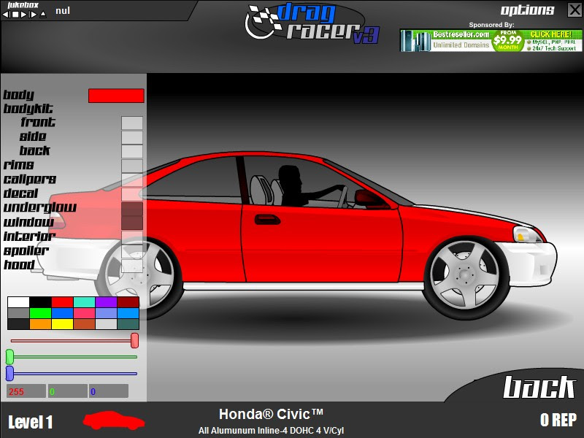Pick yellow from the palette
Screen dimensions: 584x438
tap(62, 324)
